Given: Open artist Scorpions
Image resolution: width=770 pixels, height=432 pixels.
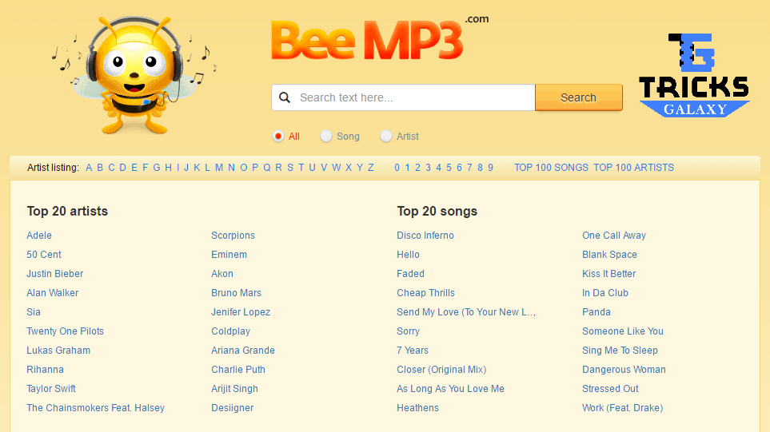Looking at the screenshot, I should coord(233,236).
